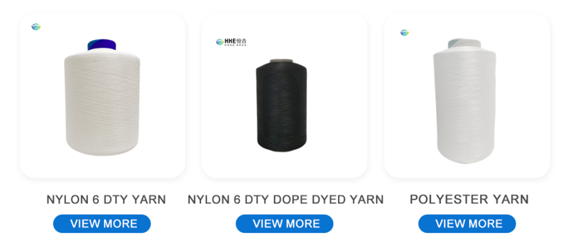View more about Nylon 6 DTY Yarn
The image size is (567, 241).
pyautogui.click(x=102, y=224)
